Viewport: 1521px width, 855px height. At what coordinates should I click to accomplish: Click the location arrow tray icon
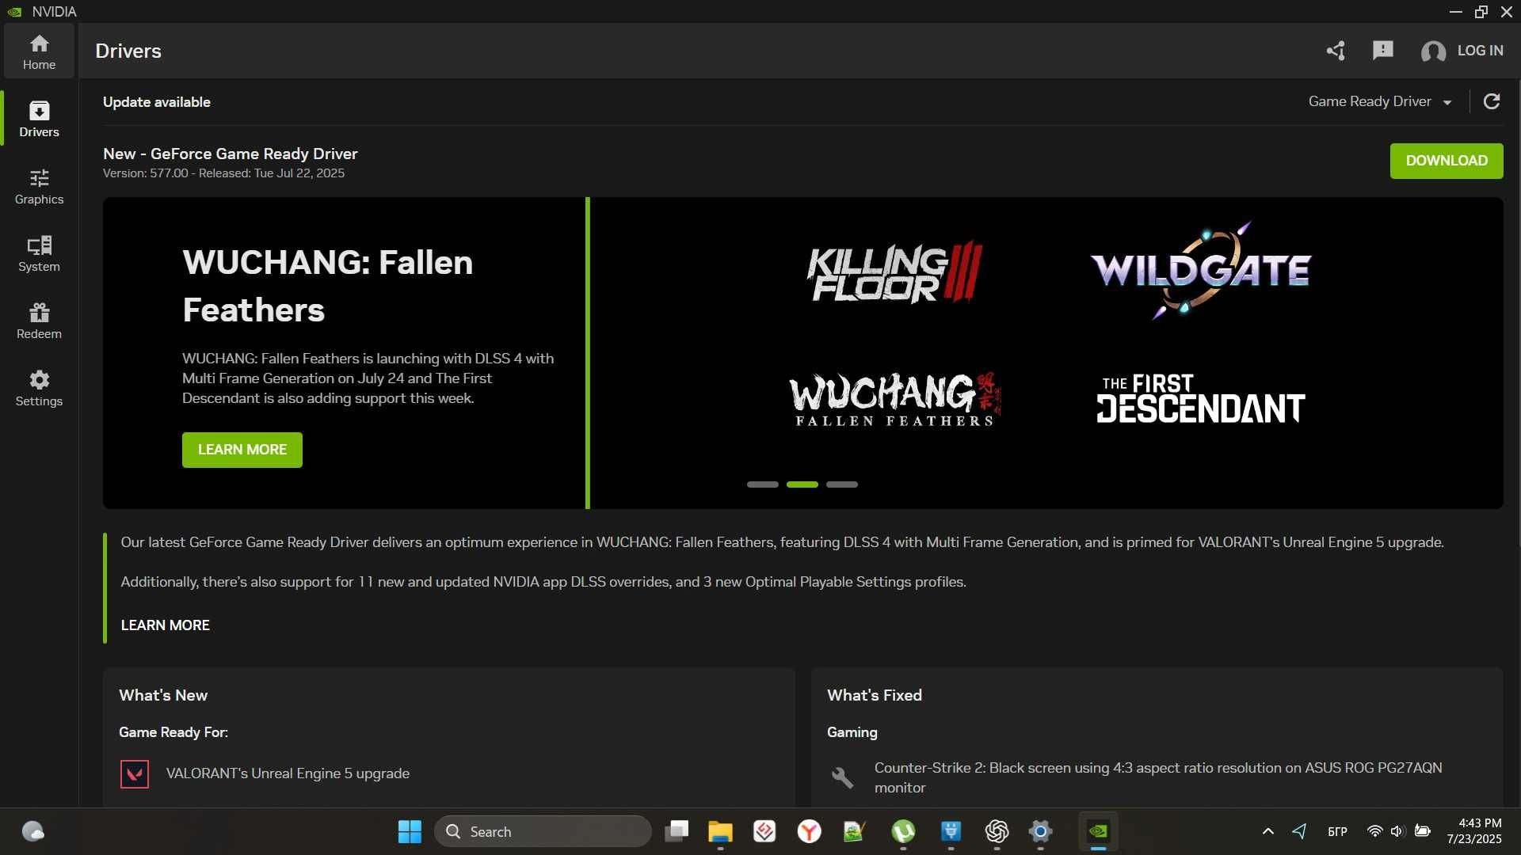click(x=1299, y=831)
